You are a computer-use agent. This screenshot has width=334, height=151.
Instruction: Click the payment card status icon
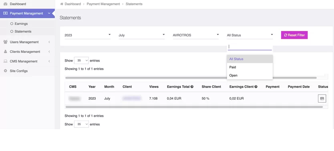tap(322, 99)
